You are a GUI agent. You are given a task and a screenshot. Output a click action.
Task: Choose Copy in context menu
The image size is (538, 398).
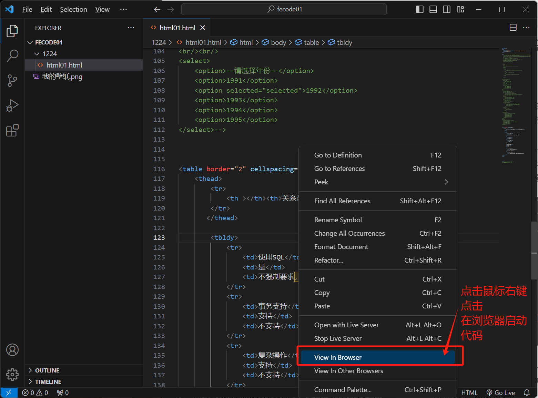pos(378,293)
